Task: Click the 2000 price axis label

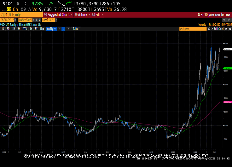Action: [x=226, y=98]
